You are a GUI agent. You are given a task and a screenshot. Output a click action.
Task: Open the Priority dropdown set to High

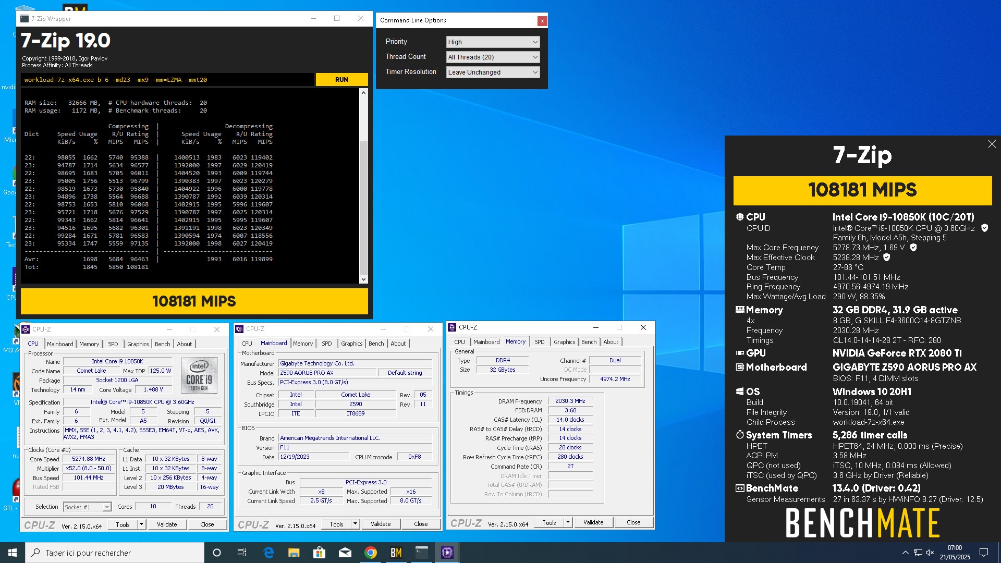pyautogui.click(x=493, y=42)
